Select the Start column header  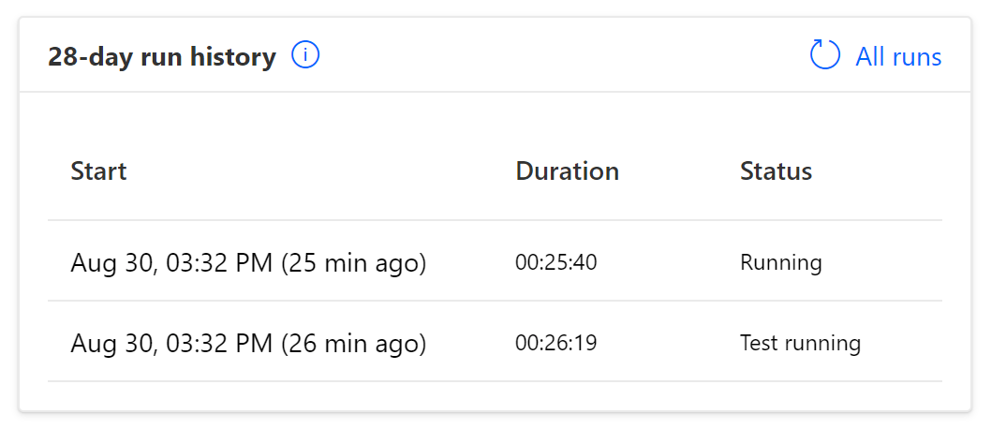[x=98, y=171]
